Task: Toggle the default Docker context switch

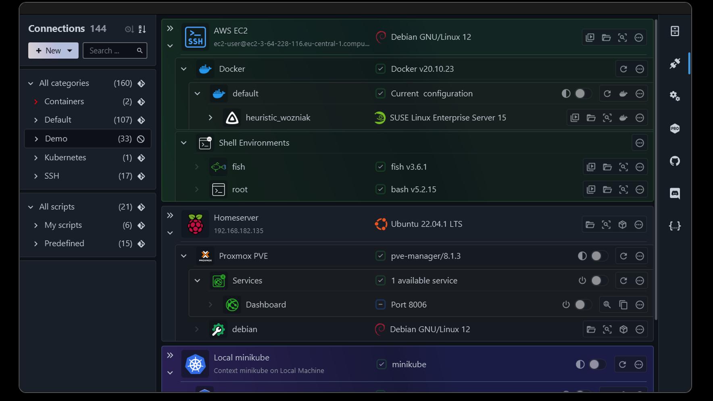Action: click(583, 93)
